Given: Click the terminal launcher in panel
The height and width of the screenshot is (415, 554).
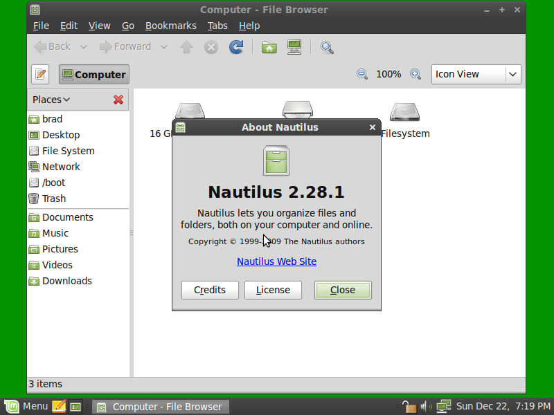Looking at the screenshot, I should coord(75,407).
